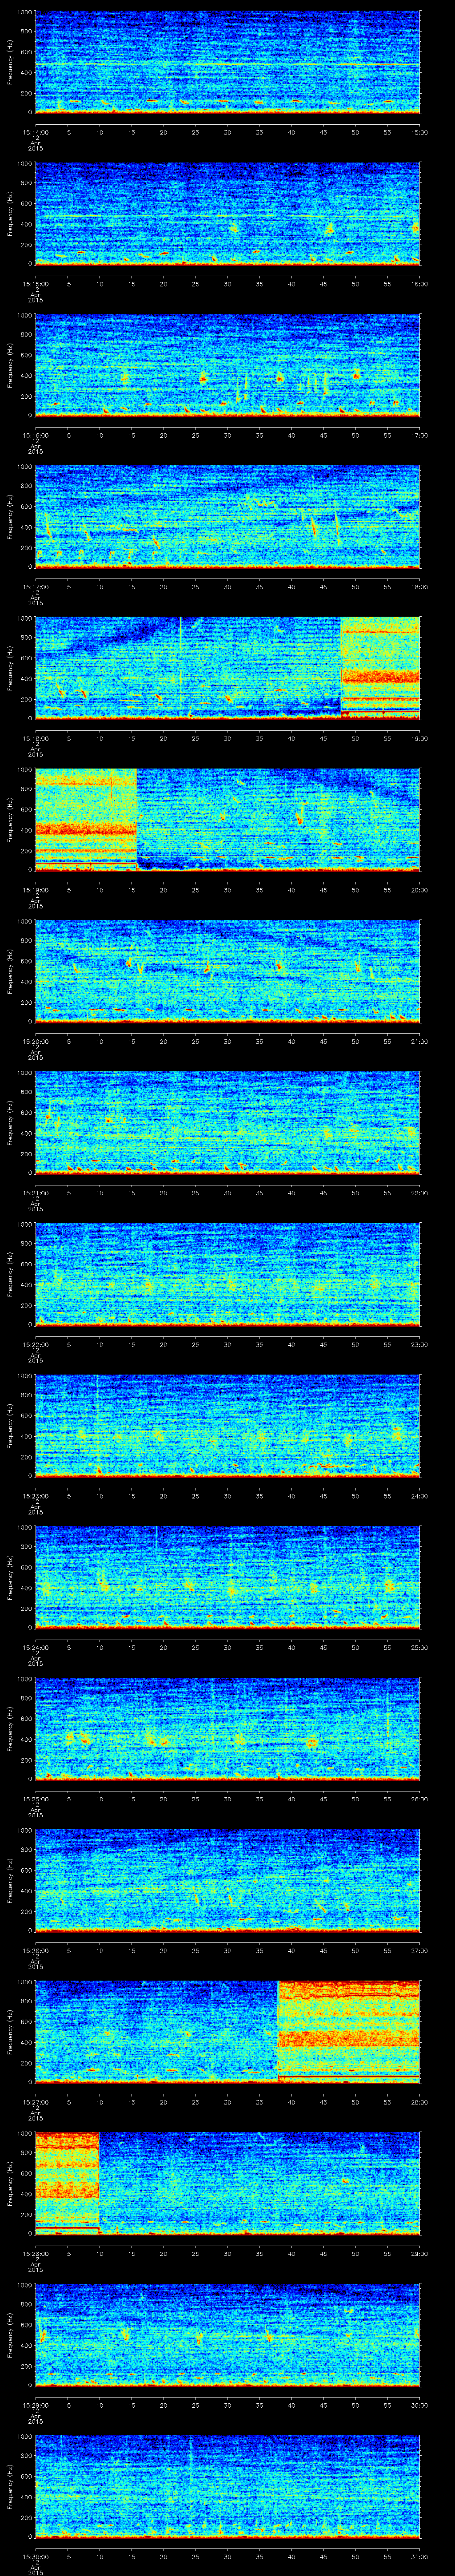This screenshot has width=455, height=2576.
Task: Click the '15:25:00' time axis label
Action: coord(35,1799)
